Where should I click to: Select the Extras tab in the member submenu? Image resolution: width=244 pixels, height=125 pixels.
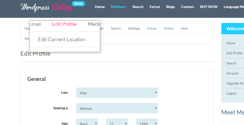point(152,28)
